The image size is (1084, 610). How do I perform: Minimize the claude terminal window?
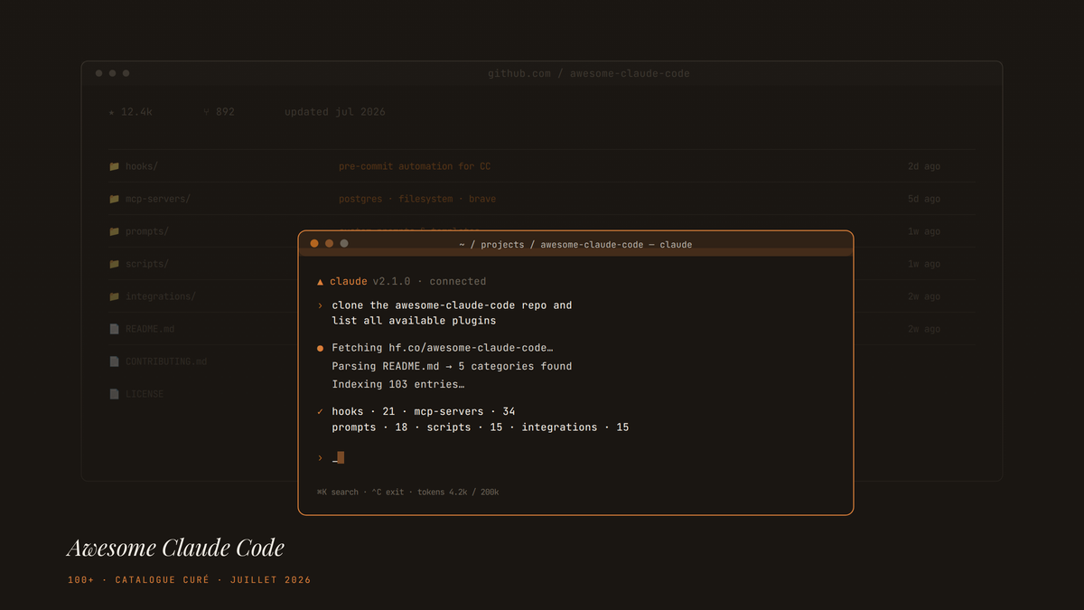click(330, 243)
